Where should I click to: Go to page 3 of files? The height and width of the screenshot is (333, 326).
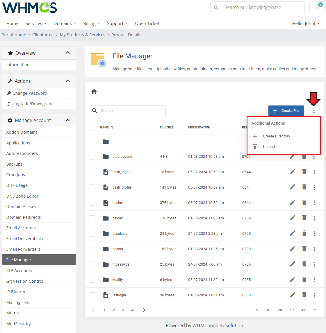(123, 310)
